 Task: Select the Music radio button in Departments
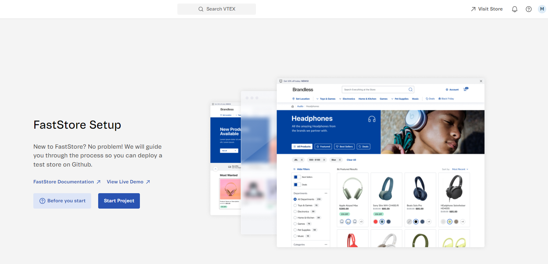pos(295,236)
